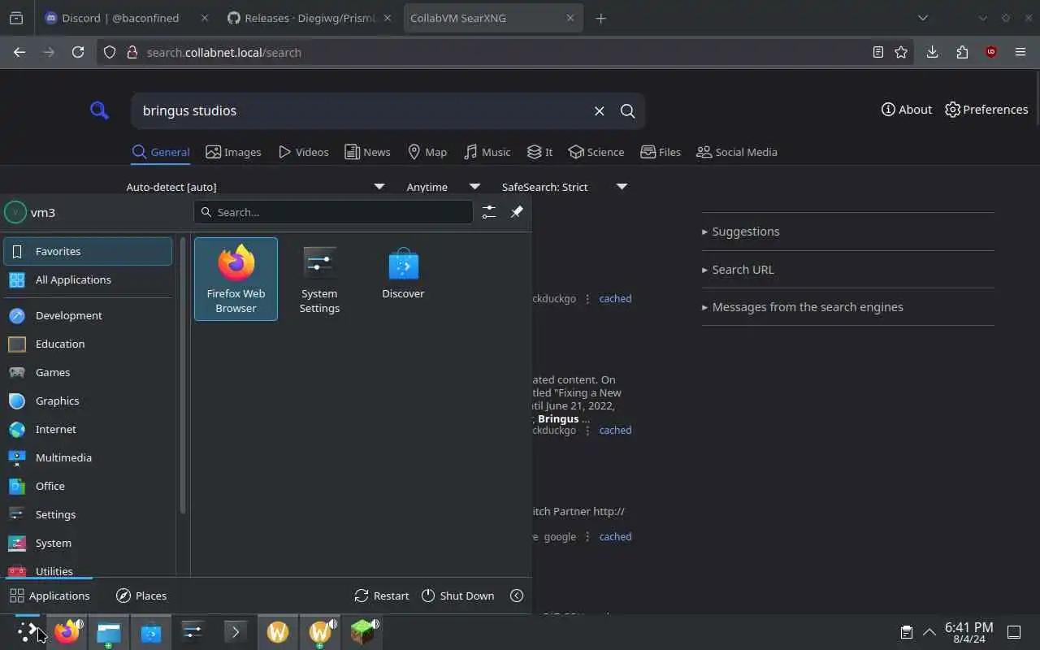Submit the search with magnifier button
Screen dimensions: 1040x650
point(627,110)
